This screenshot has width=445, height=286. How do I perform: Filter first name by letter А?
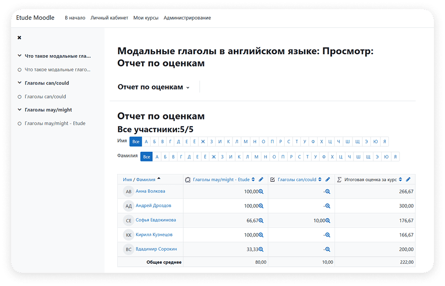tap(146, 142)
